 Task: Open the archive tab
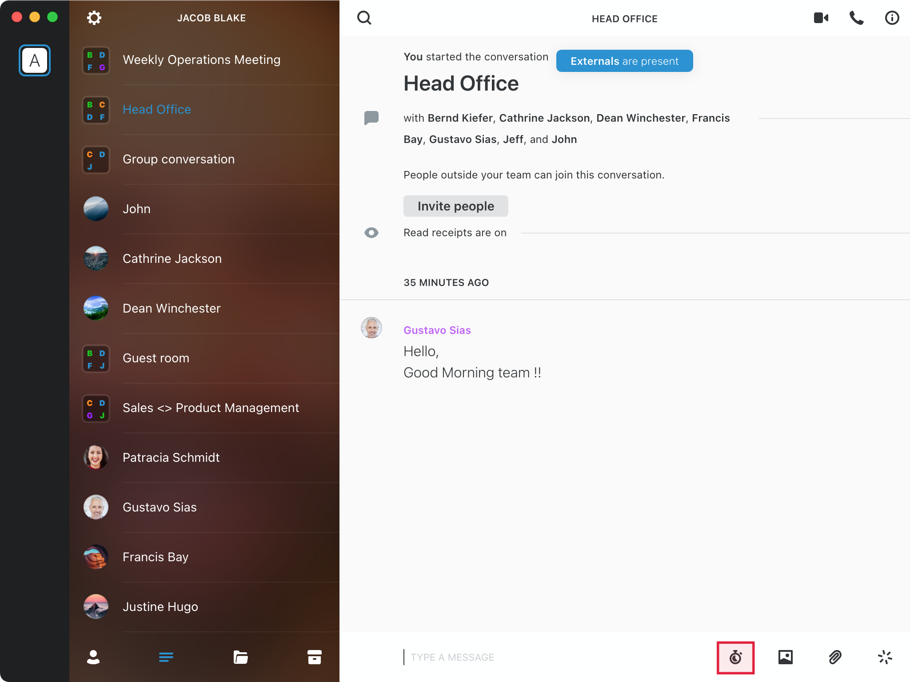[315, 657]
